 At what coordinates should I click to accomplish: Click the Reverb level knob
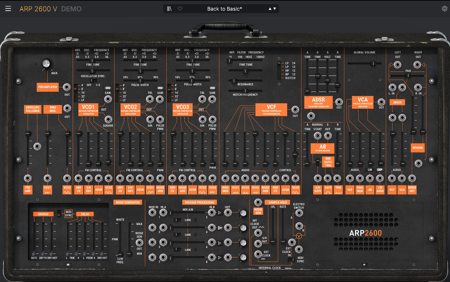[x=419, y=163]
